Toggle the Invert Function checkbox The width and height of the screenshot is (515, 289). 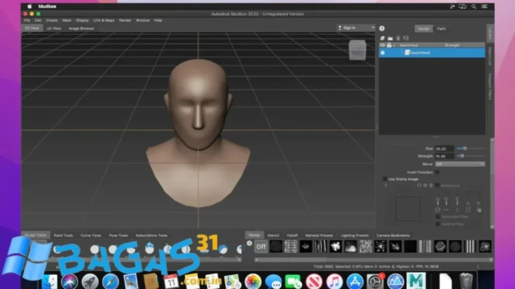pyautogui.click(x=437, y=172)
